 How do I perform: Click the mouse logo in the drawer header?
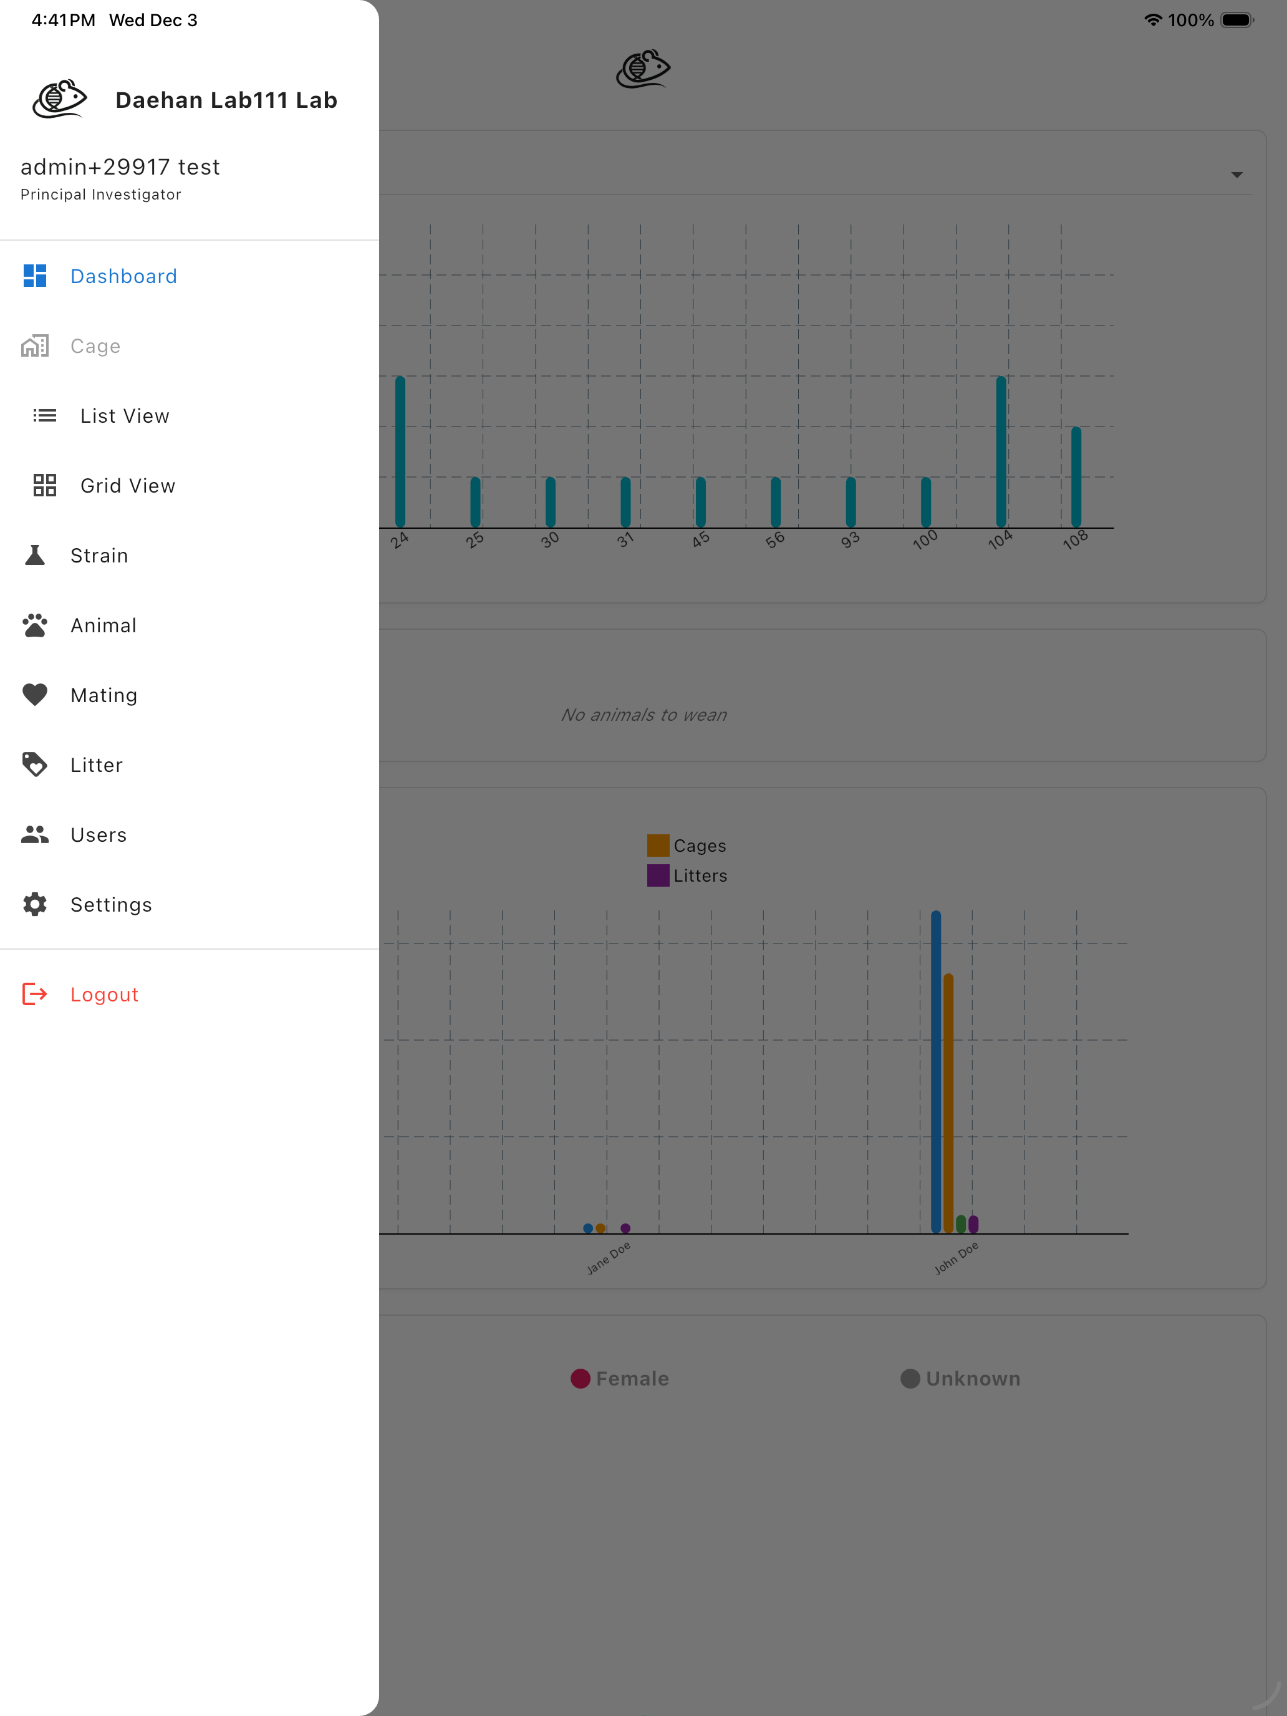[x=60, y=99]
